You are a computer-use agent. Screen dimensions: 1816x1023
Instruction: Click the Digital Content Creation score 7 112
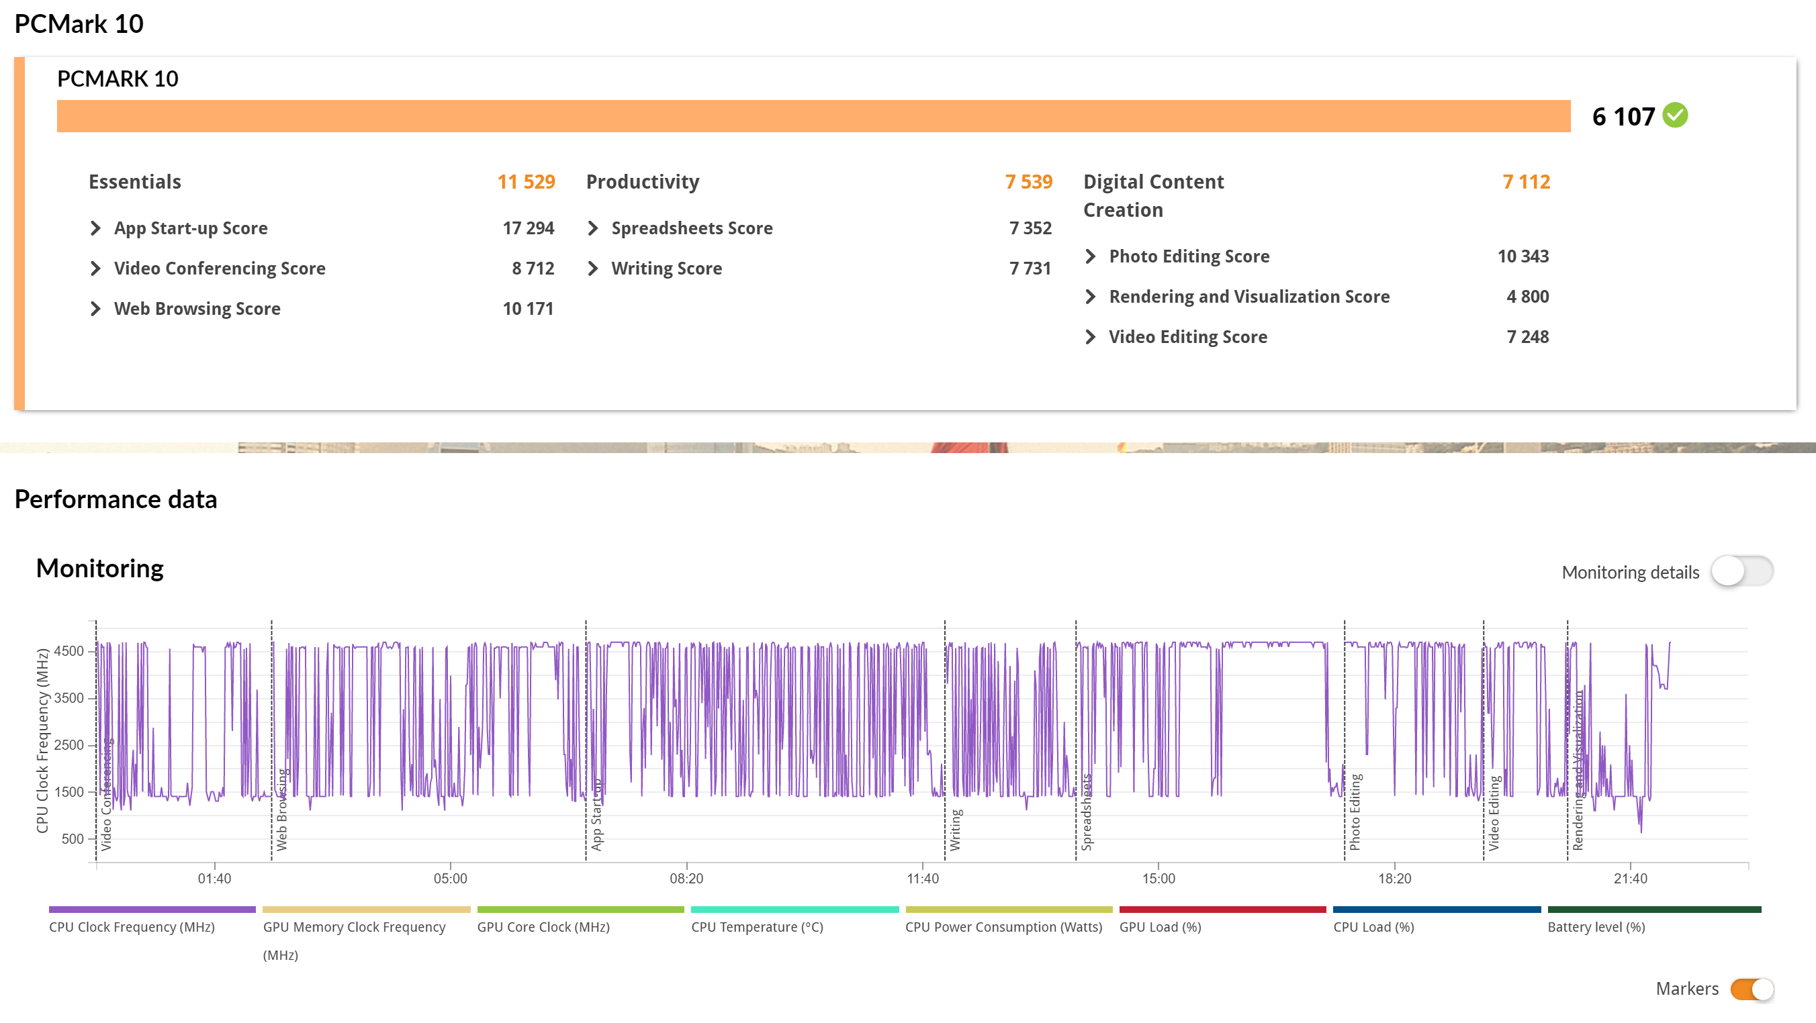click(1527, 182)
